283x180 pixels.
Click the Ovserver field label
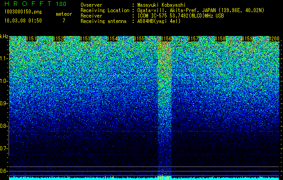coord(91,5)
